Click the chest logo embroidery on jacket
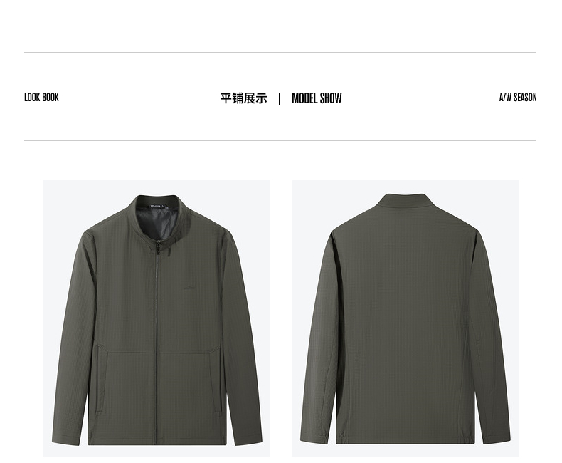The width and height of the screenshot is (562, 463). coord(191,287)
